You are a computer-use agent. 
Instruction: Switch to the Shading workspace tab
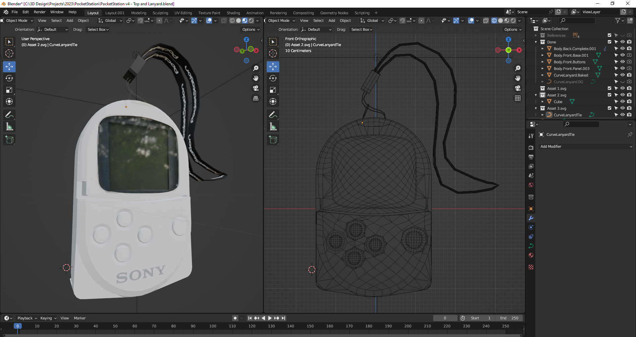pos(233,13)
